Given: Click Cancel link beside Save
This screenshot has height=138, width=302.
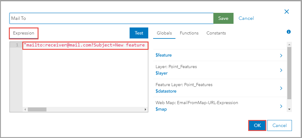Looking at the screenshot, I should (x=246, y=18).
